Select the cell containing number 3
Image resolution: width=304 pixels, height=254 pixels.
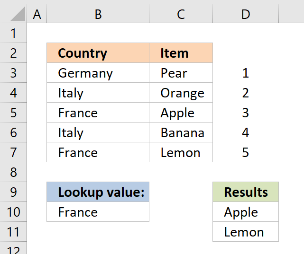tap(245, 113)
